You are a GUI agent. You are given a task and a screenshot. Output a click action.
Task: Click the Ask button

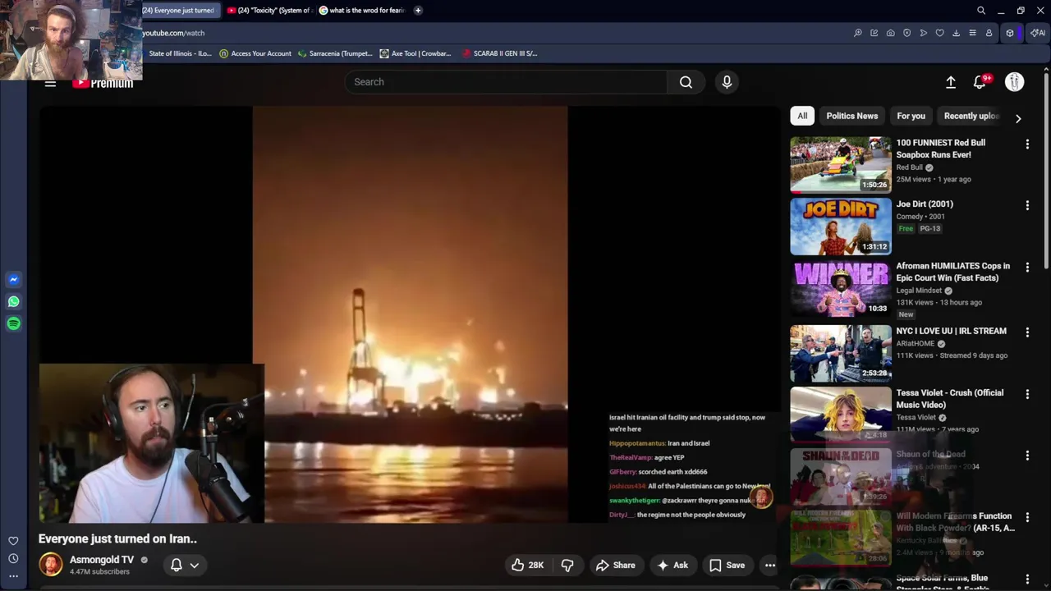point(672,565)
